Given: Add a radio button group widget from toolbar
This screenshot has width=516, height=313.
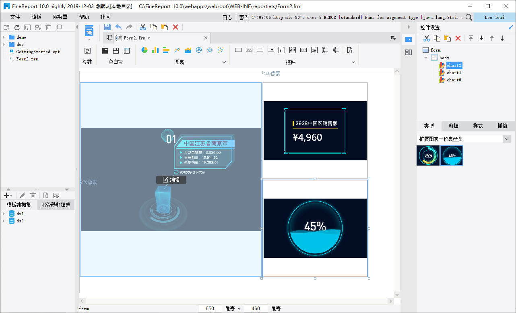Looking at the screenshot, I should (325, 50).
